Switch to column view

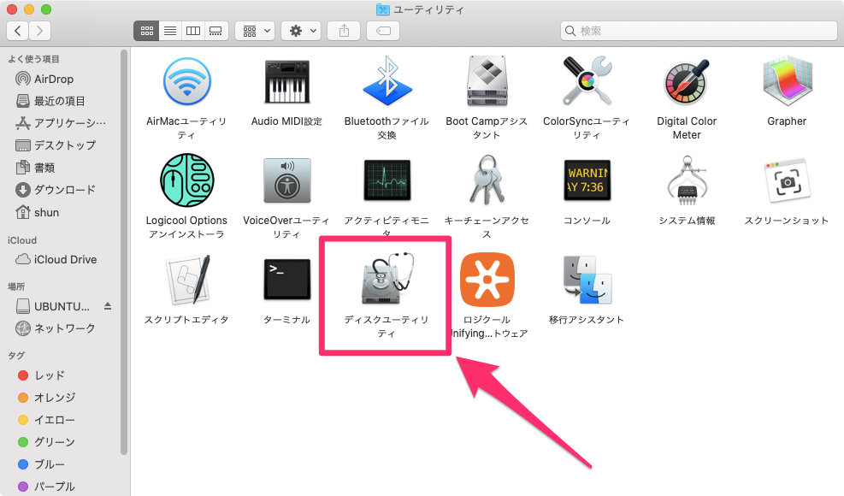[x=193, y=31]
